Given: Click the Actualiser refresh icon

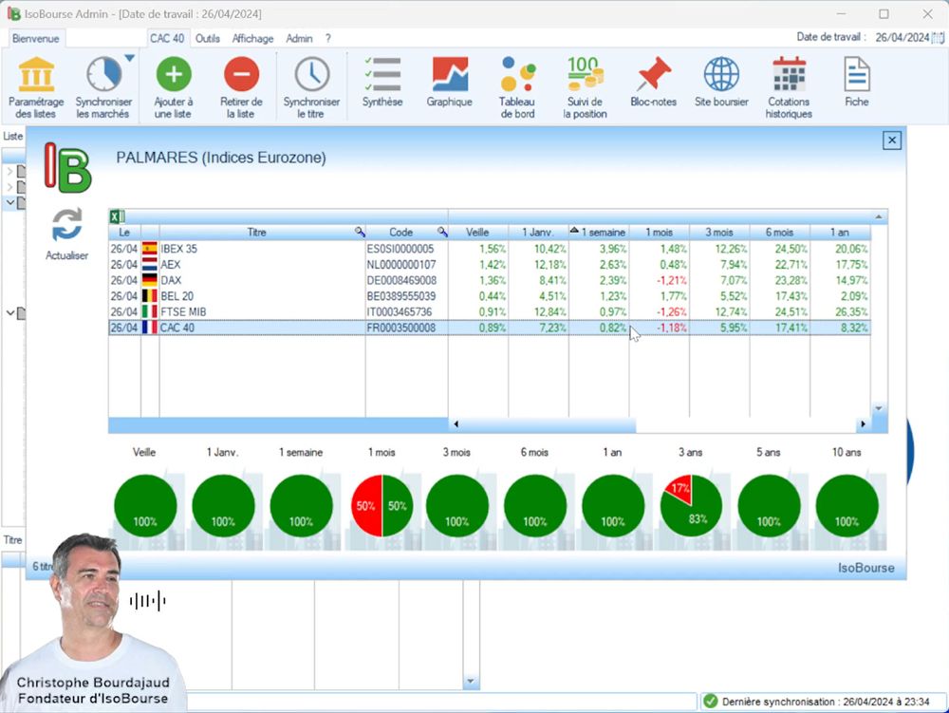Looking at the screenshot, I should pos(66,225).
